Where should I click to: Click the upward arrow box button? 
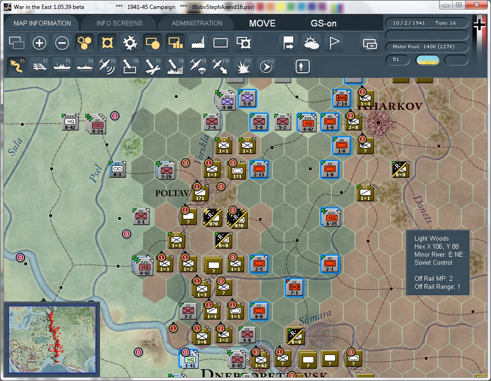[302, 66]
